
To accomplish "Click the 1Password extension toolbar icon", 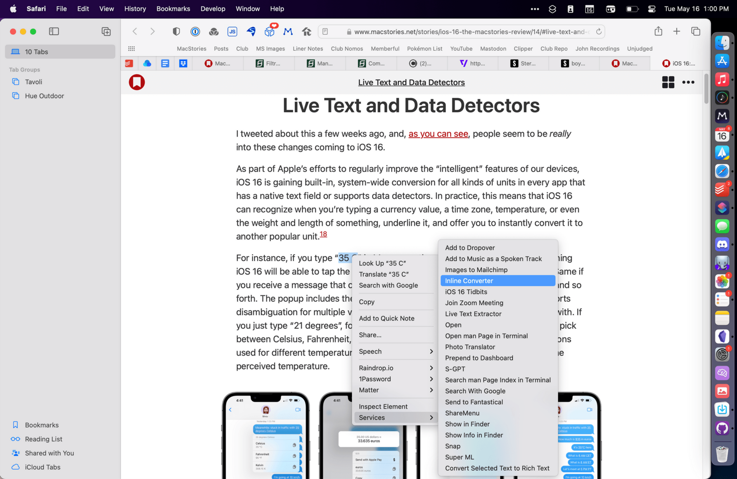I will (x=195, y=31).
